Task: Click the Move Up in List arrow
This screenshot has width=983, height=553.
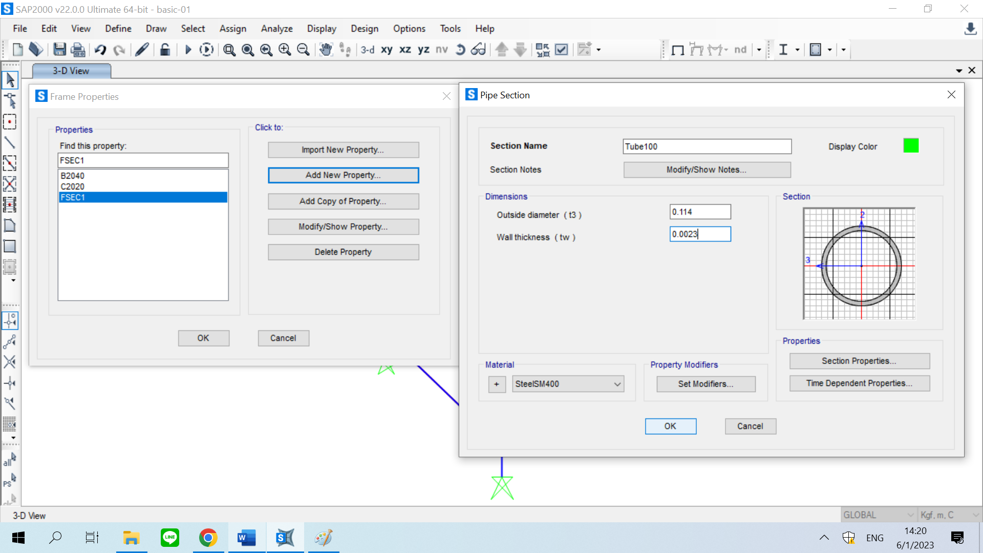Action: click(x=502, y=50)
